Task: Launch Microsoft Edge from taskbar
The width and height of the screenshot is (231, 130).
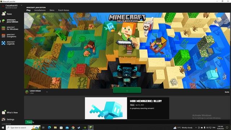Action: click(49, 127)
